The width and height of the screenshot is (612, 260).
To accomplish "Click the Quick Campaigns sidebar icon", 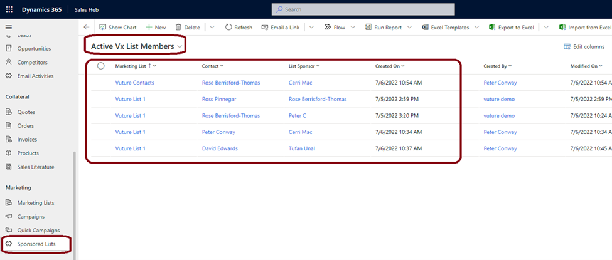I will click(x=9, y=230).
